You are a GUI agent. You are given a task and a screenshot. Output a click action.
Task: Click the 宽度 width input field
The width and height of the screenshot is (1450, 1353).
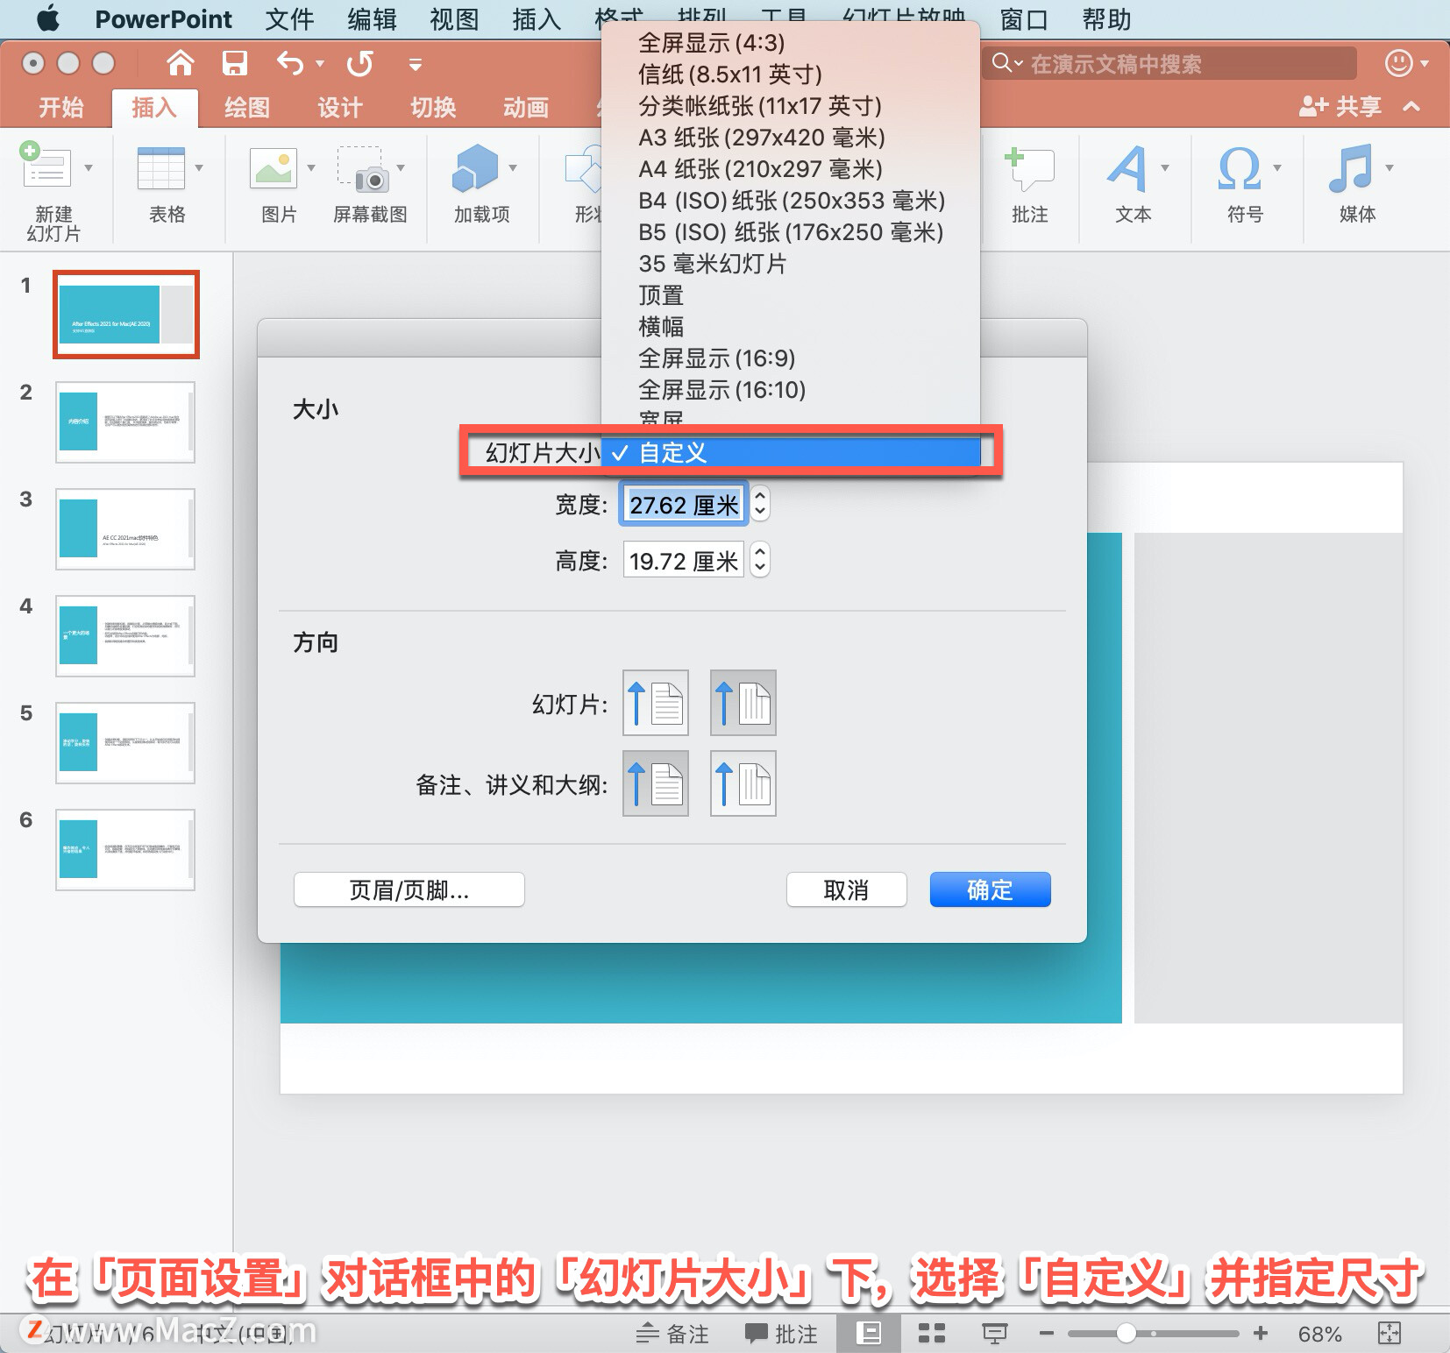click(x=683, y=505)
